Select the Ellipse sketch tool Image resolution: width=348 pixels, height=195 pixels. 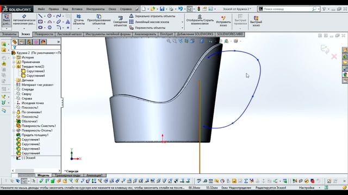point(59,22)
